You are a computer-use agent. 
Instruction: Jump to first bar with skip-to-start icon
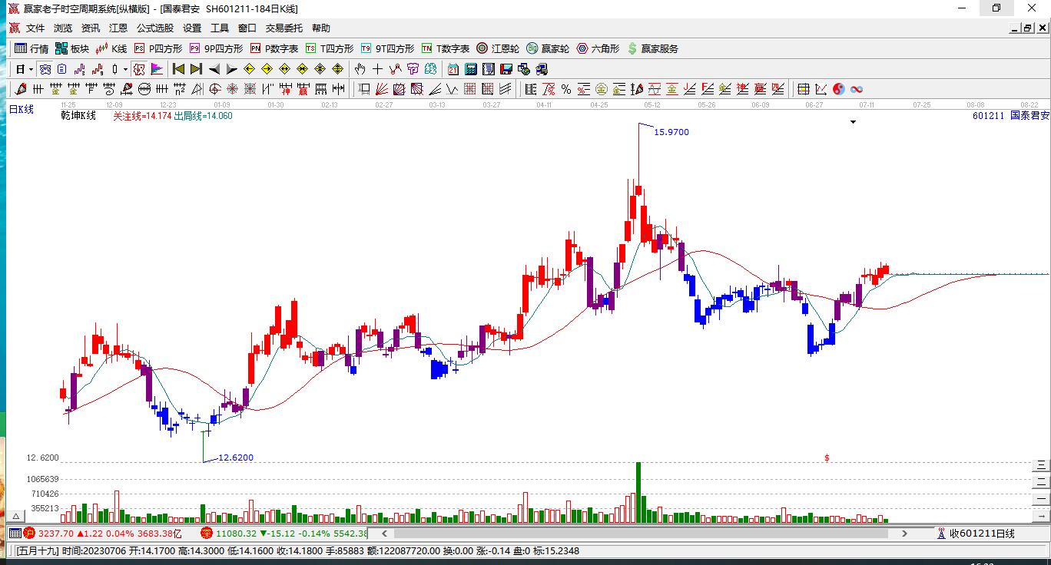coord(178,69)
